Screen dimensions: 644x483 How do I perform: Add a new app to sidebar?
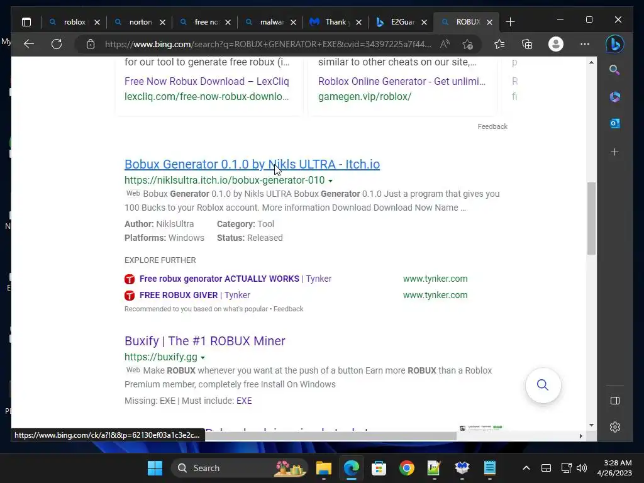[x=615, y=152]
